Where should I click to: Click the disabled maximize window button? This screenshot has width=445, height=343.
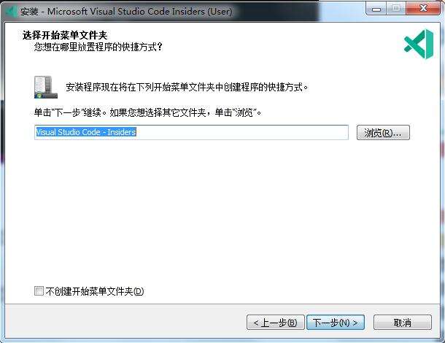tap(396, 9)
